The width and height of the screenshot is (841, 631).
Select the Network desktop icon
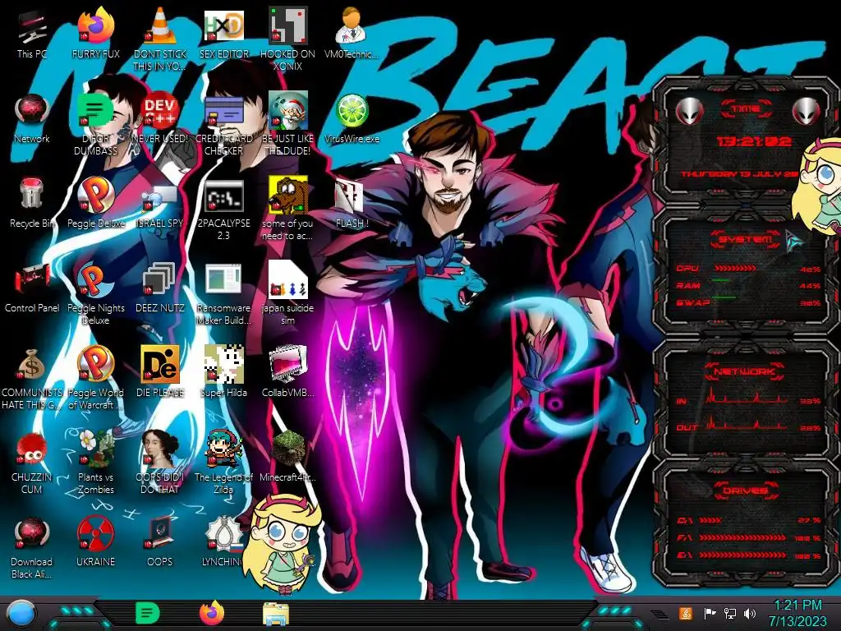click(32, 118)
